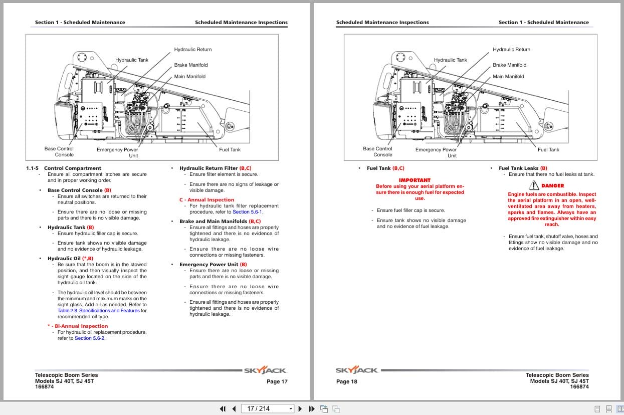Switch to continuous scrolling view

[608, 408]
